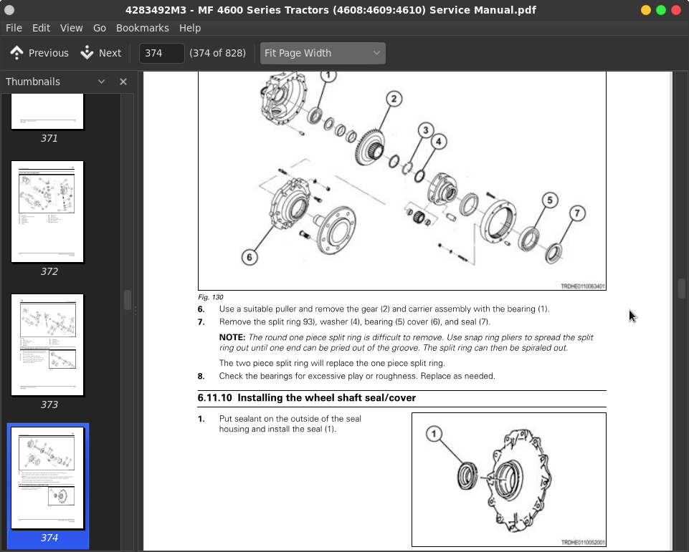689x552 pixels.
Task: Select page 372 thumbnail
Action: (47, 212)
